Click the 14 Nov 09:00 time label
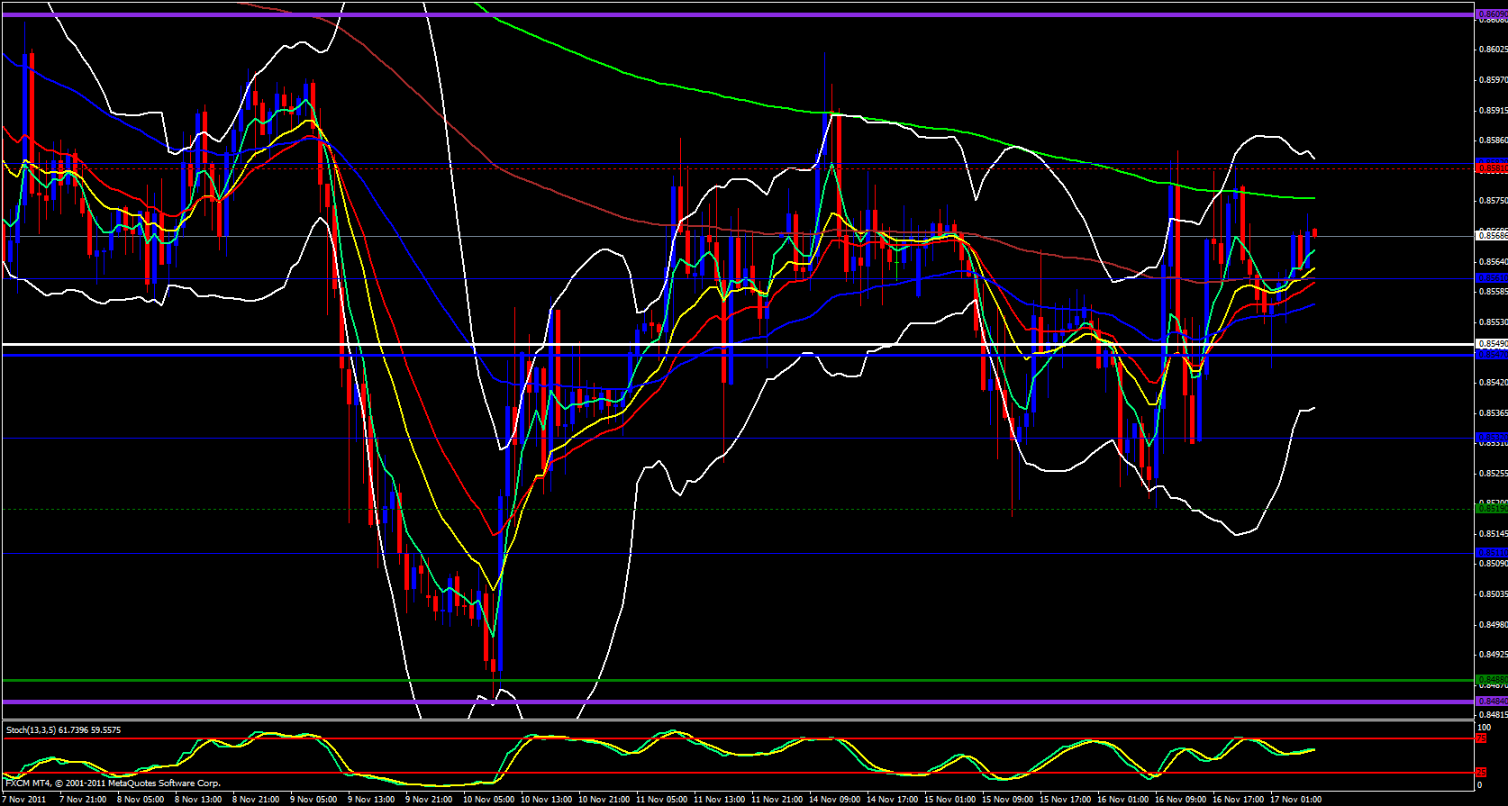This screenshot has width=1508, height=806. click(x=834, y=800)
